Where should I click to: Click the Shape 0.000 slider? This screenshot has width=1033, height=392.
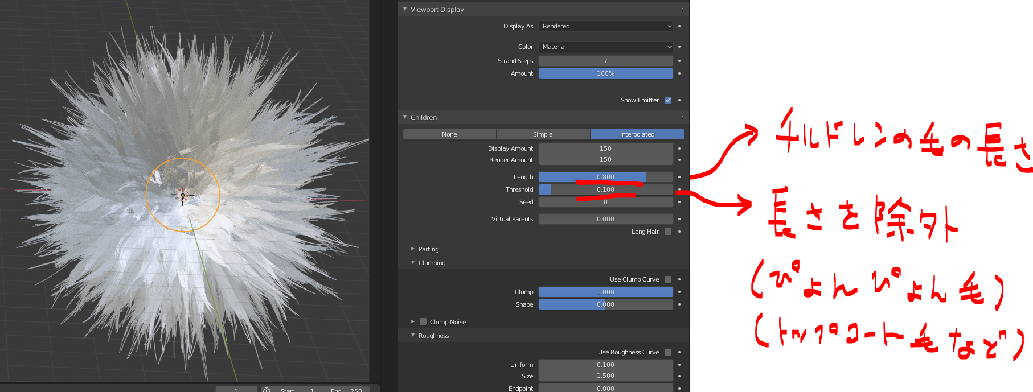coord(606,304)
